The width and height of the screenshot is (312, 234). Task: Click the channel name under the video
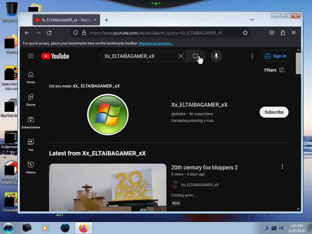pyautogui.click(x=200, y=185)
